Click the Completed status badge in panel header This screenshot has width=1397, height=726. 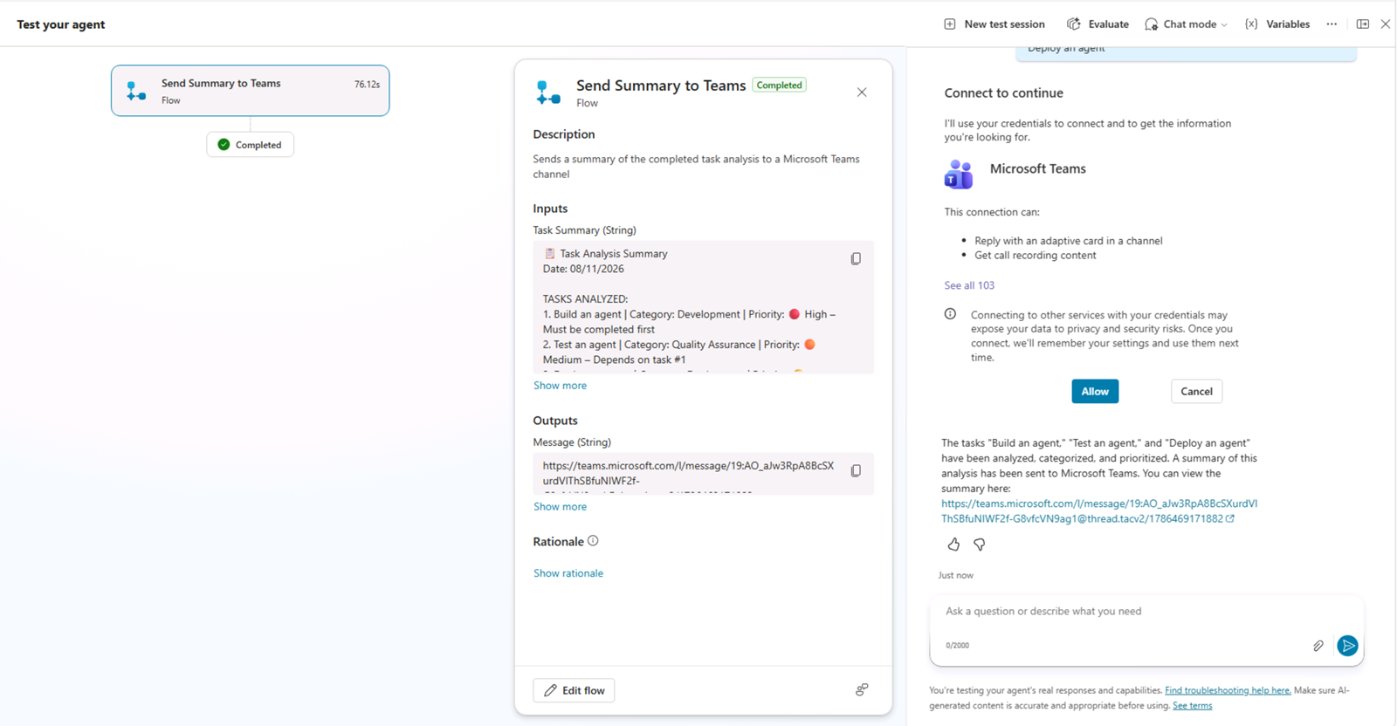click(x=779, y=86)
